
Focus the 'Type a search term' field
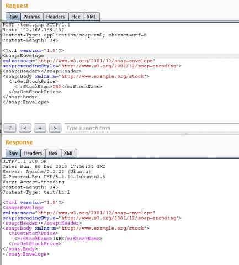click(x=152, y=128)
